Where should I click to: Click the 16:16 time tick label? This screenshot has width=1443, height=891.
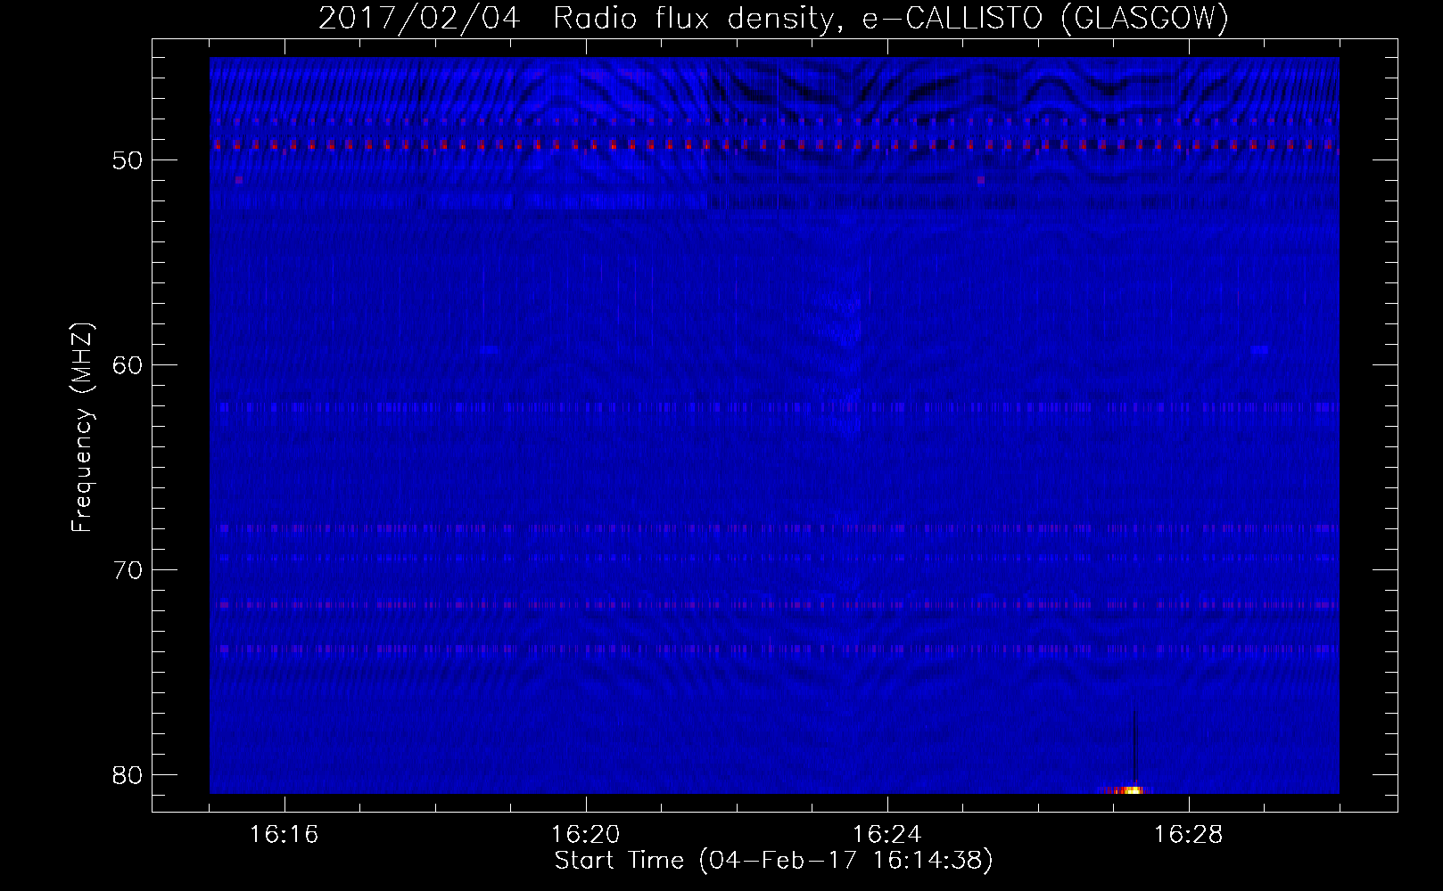(284, 835)
